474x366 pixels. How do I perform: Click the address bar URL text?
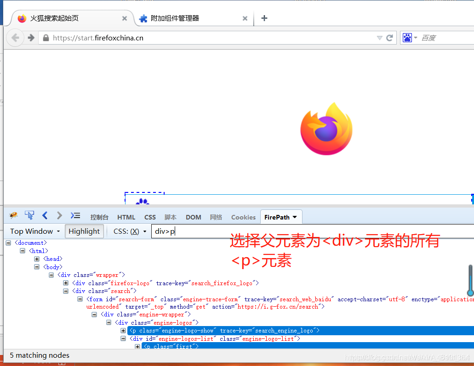pos(98,38)
